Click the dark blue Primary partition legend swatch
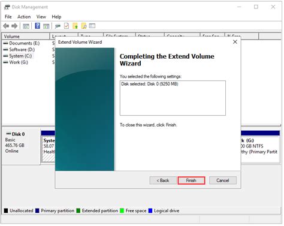The image size is (284, 226). click(37, 210)
